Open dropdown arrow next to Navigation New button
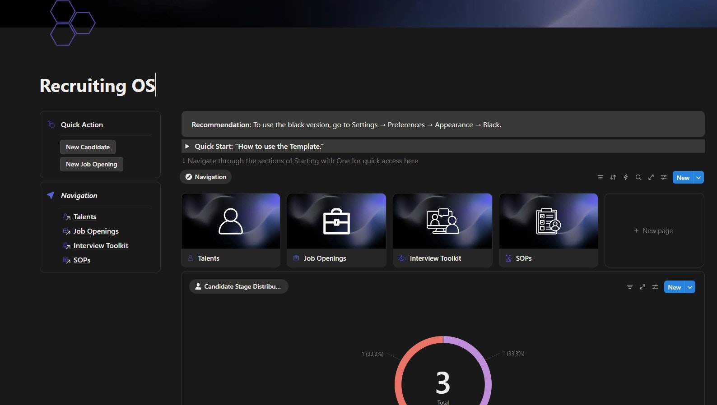The image size is (717, 405). point(698,177)
